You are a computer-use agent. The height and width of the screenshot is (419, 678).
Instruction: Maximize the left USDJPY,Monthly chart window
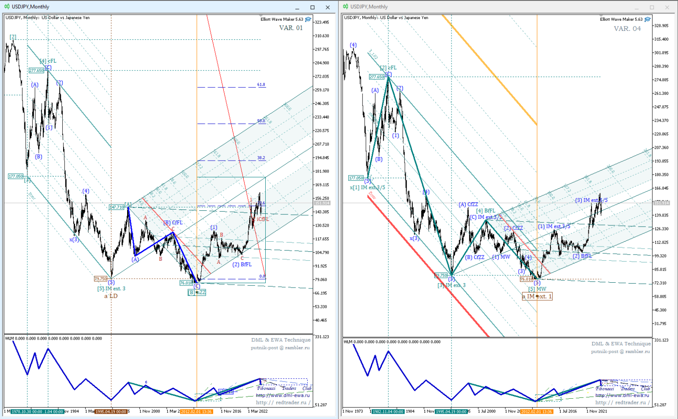pyautogui.click(x=313, y=7)
